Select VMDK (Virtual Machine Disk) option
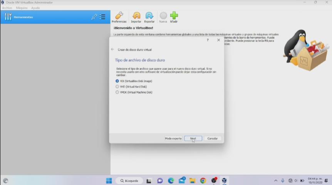 click(x=134, y=92)
